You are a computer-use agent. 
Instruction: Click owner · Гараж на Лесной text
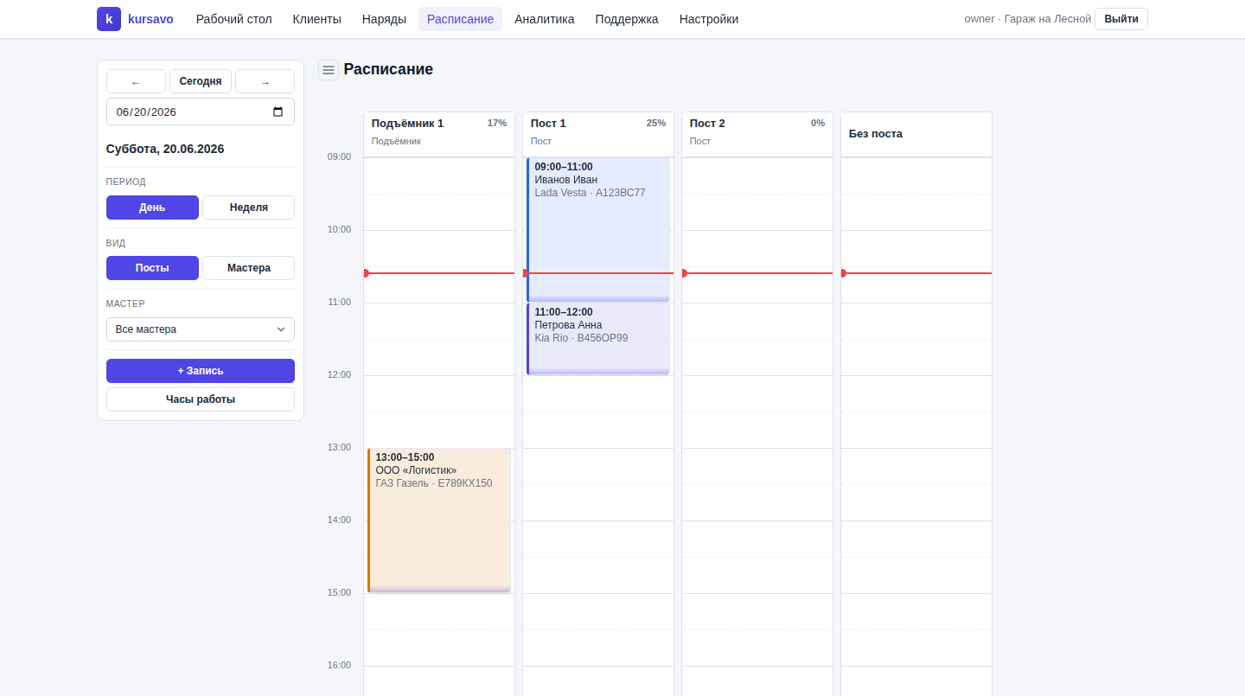[x=1028, y=19]
